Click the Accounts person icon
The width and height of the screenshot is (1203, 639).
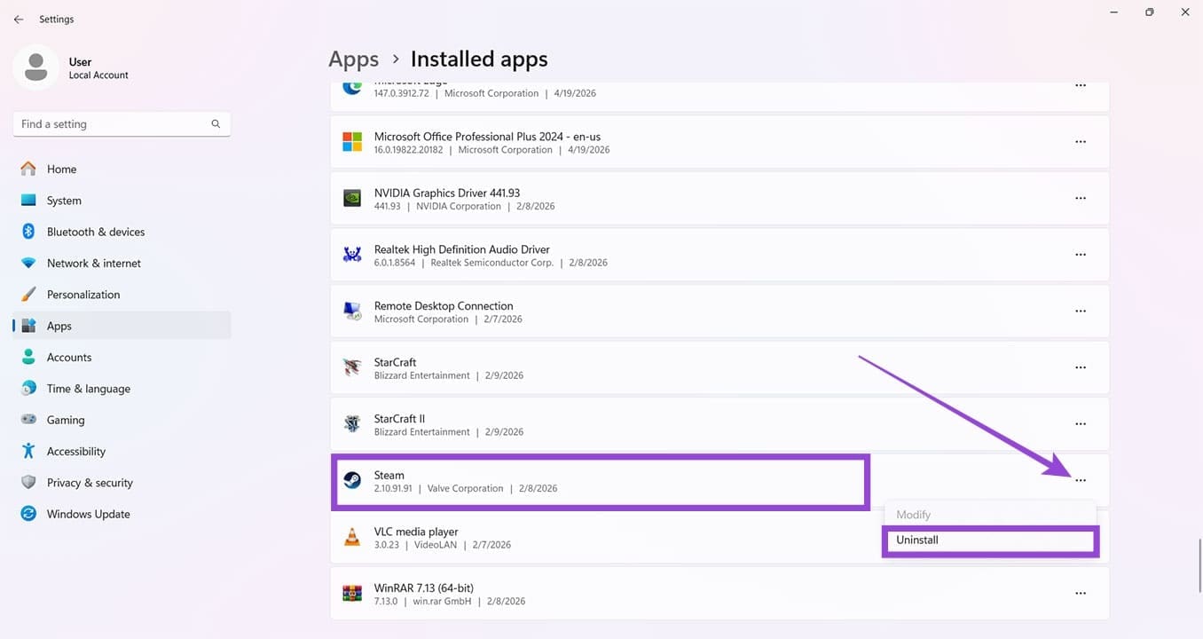28,357
